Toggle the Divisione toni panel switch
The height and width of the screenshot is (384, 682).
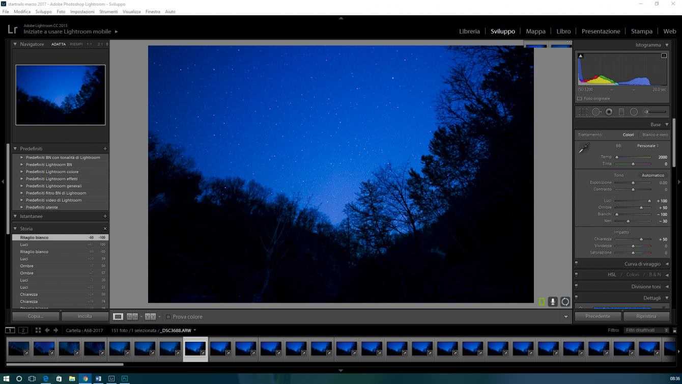576,286
